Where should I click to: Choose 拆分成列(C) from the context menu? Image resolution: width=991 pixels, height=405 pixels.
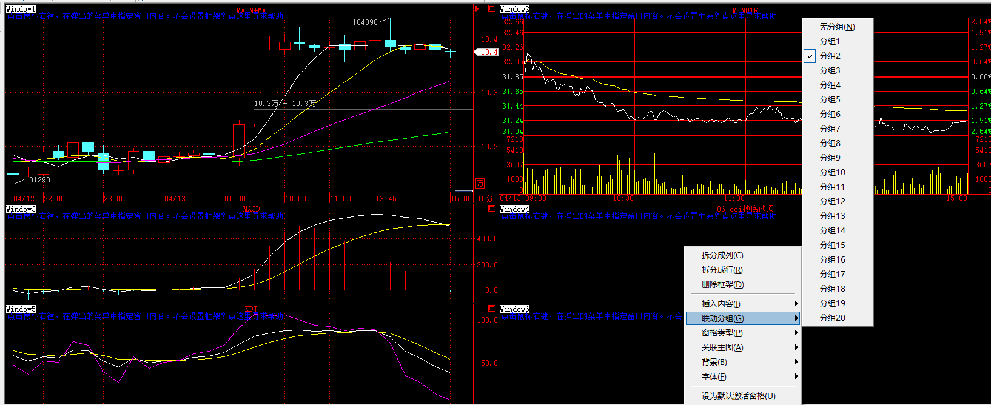click(743, 255)
